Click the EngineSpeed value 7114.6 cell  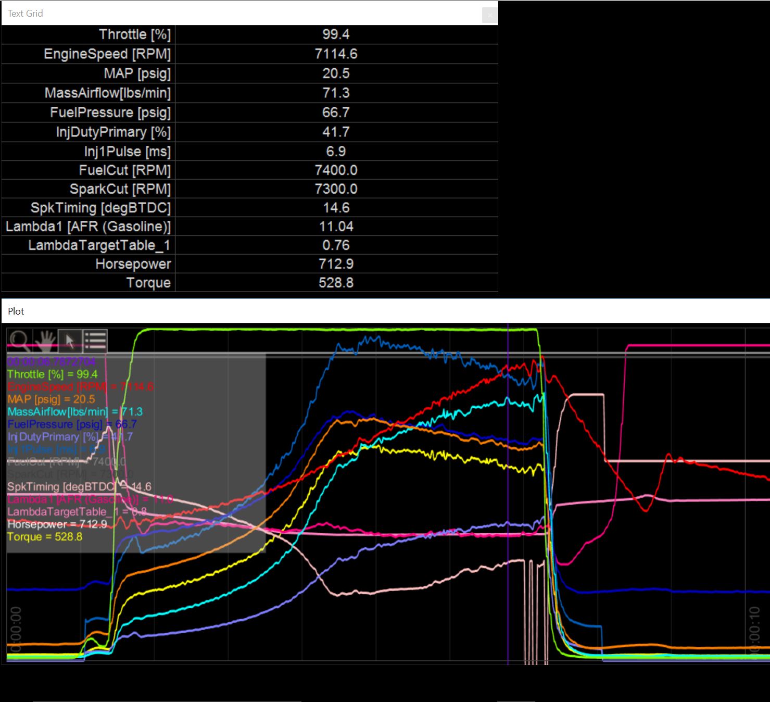(336, 54)
